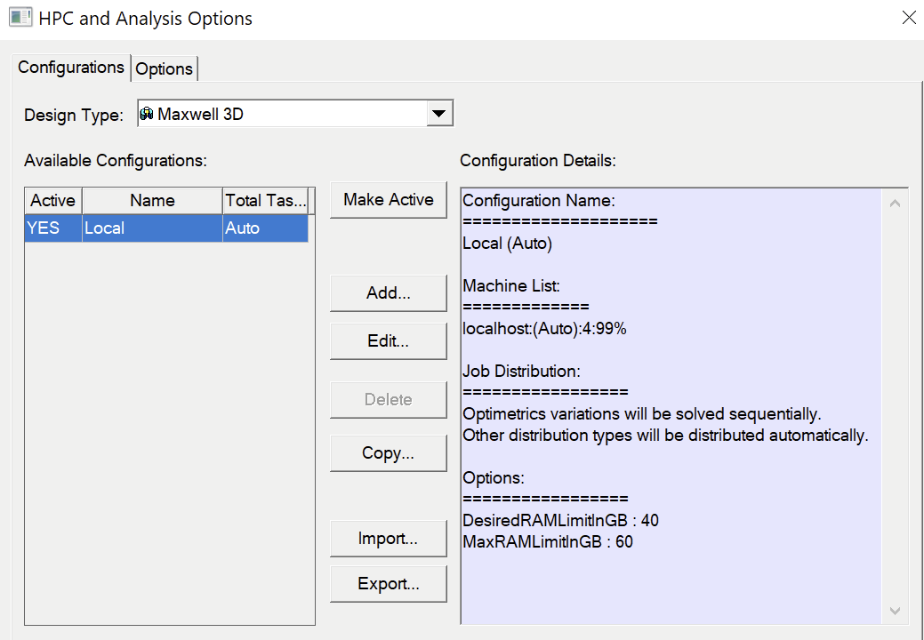Click the Make Active button
This screenshot has height=640, width=924.
(x=389, y=200)
